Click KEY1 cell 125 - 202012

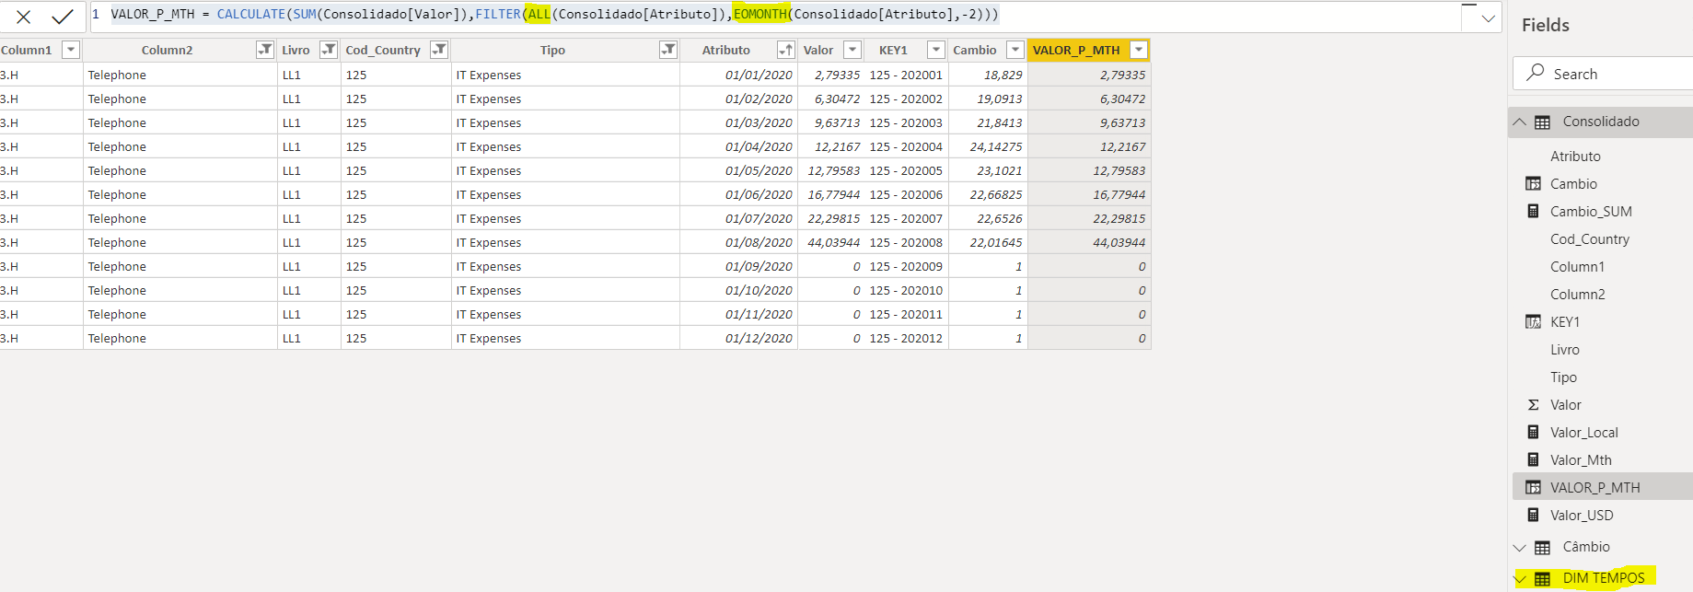point(906,338)
